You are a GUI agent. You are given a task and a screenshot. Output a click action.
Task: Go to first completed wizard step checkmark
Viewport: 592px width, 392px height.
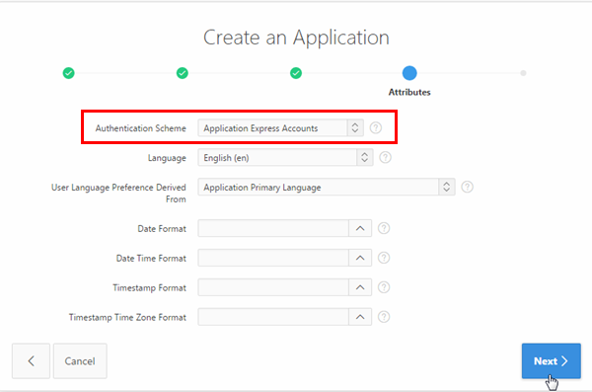tap(68, 73)
